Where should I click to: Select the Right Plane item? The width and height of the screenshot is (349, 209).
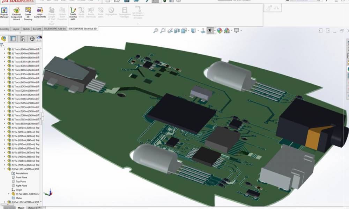(x=19, y=186)
